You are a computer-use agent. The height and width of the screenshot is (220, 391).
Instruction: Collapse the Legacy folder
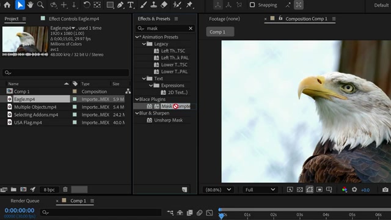[x=144, y=44]
